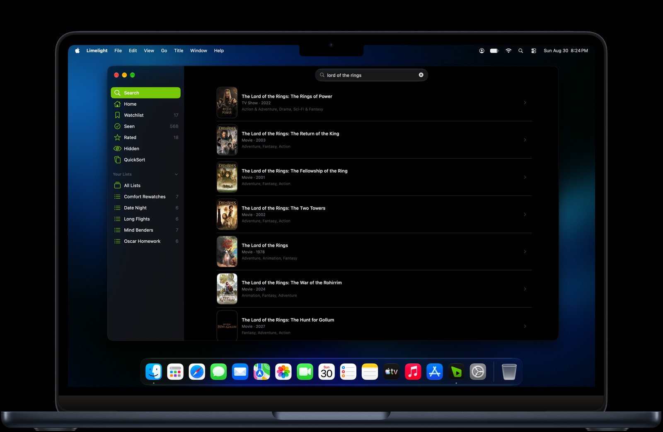Select 'The Lord of the Rings: The Two Towers' title

[283, 208]
